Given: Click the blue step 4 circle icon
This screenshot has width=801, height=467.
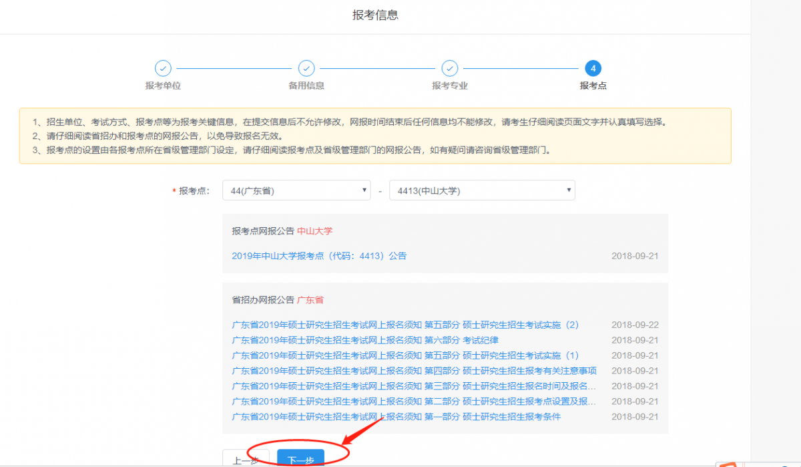Looking at the screenshot, I should pyautogui.click(x=593, y=68).
